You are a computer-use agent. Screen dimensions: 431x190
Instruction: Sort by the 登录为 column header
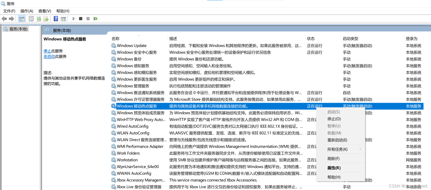pyautogui.click(x=412, y=39)
